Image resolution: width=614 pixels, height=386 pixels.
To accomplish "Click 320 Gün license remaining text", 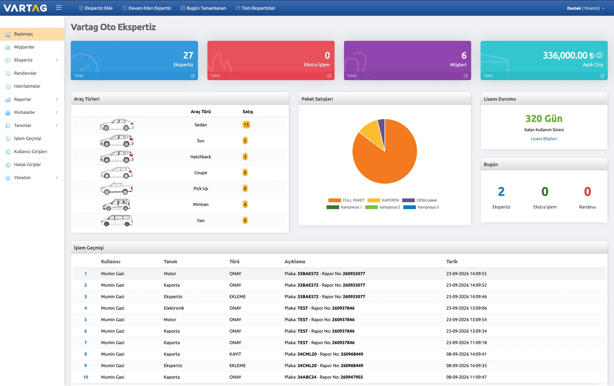I will click(x=544, y=118).
